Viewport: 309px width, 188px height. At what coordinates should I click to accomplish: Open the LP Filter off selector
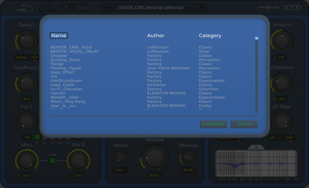pyautogui.click(x=276, y=138)
